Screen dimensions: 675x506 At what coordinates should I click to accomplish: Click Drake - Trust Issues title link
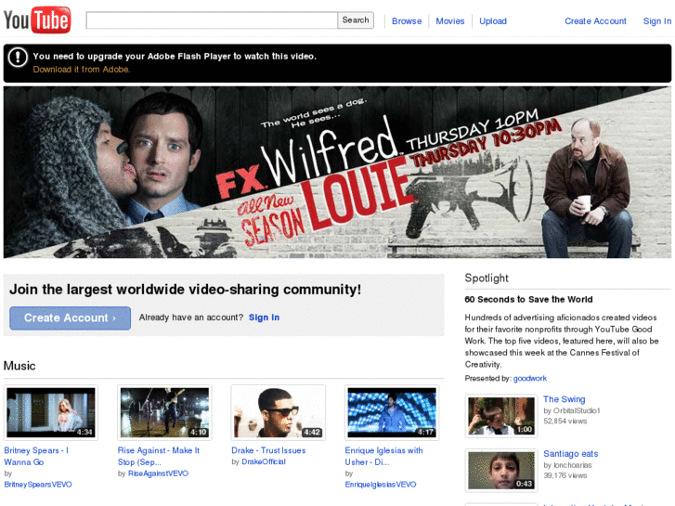point(268,450)
